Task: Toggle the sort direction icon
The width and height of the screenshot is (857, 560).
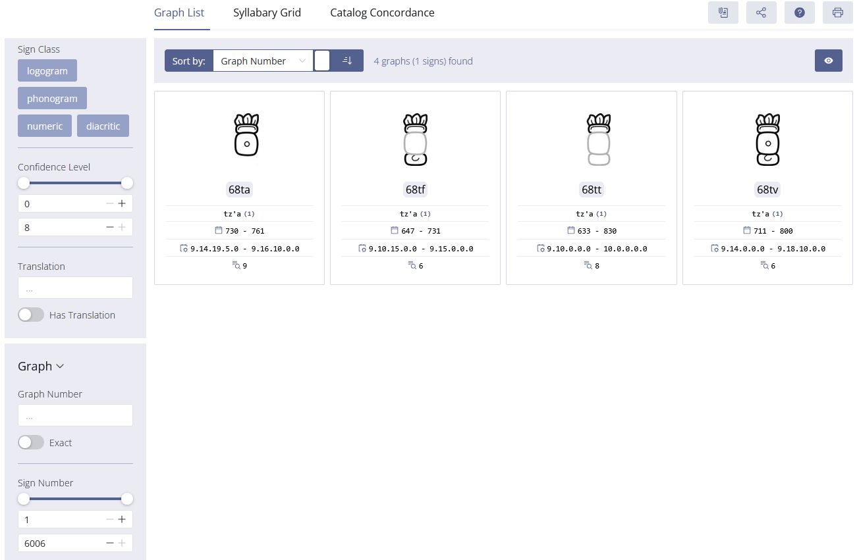Action: (348, 61)
